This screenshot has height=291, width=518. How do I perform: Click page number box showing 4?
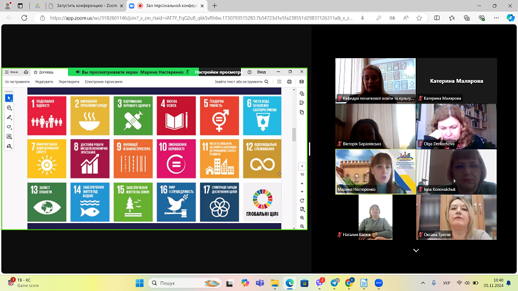click(302, 166)
